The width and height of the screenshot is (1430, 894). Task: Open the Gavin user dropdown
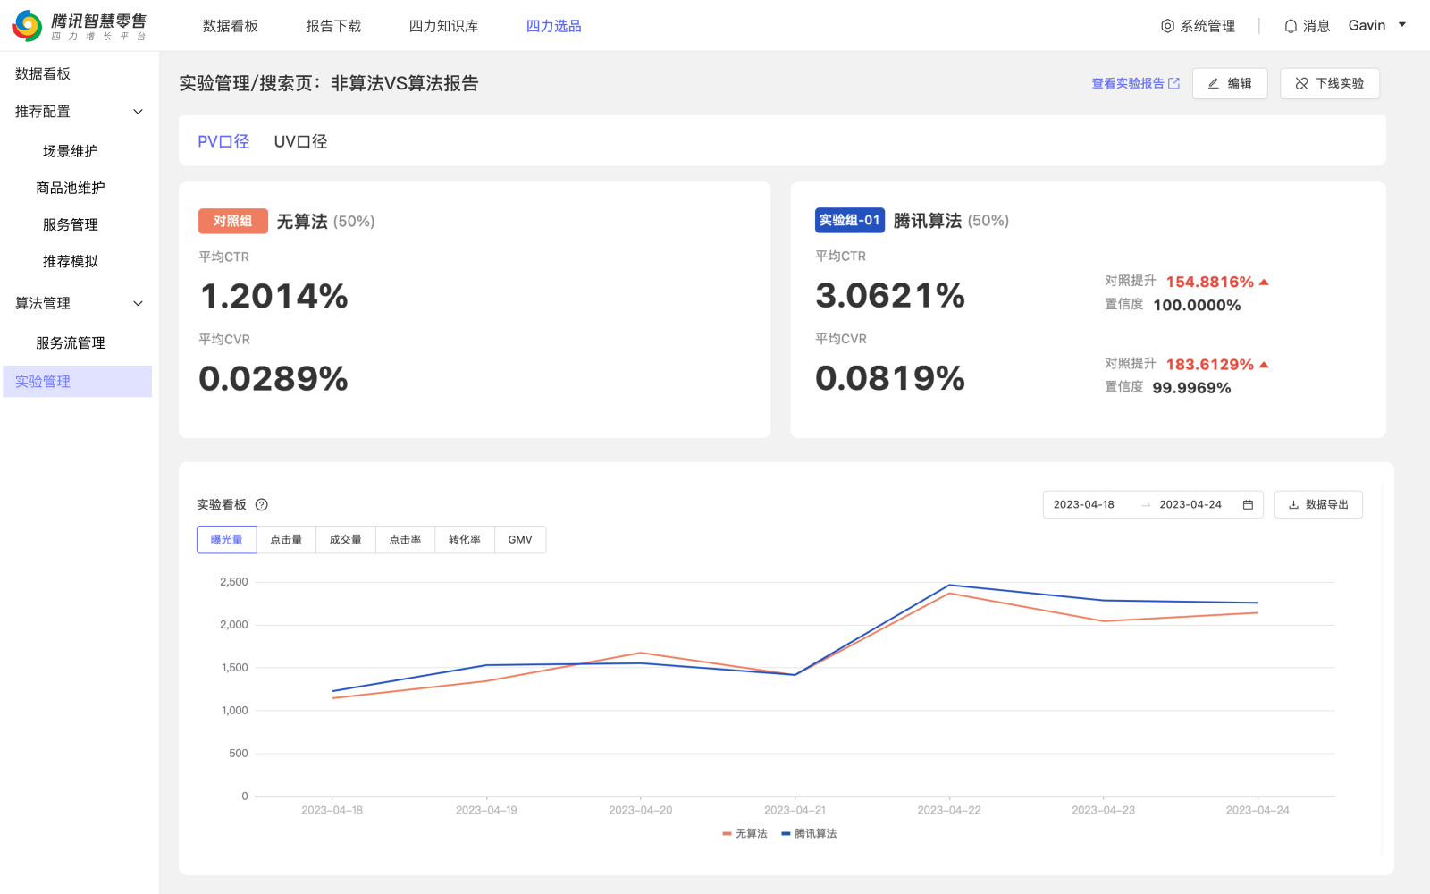pos(1377,25)
